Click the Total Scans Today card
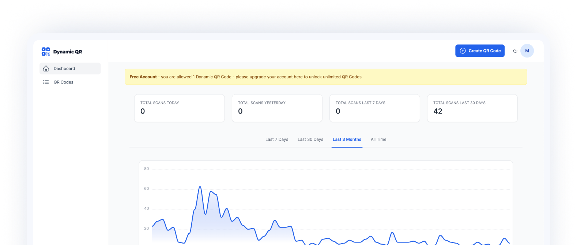 click(x=179, y=108)
